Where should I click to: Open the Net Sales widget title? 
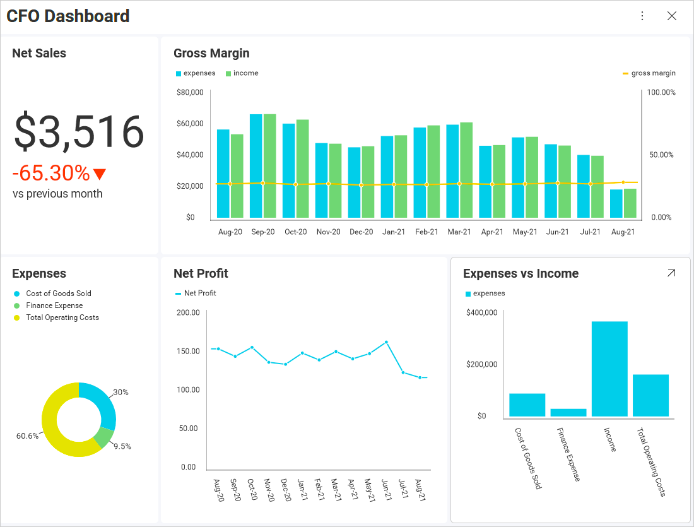pyautogui.click(x=39, y=53)
